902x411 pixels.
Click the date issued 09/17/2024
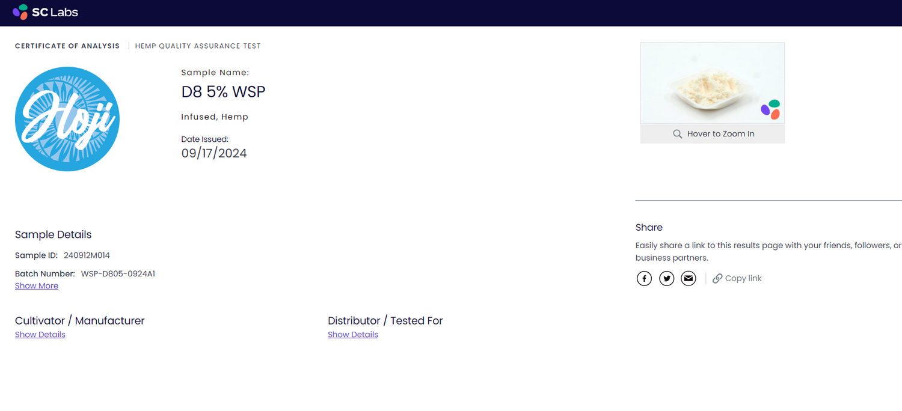(214, 153)
